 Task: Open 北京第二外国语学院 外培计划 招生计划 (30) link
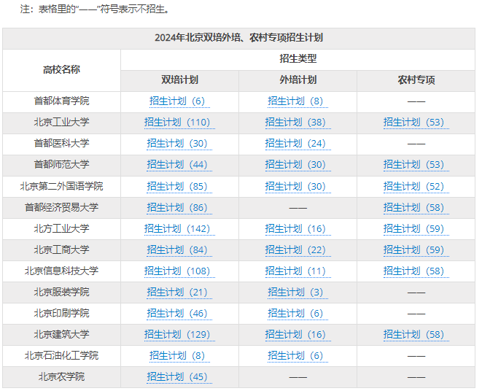point(298,187)
